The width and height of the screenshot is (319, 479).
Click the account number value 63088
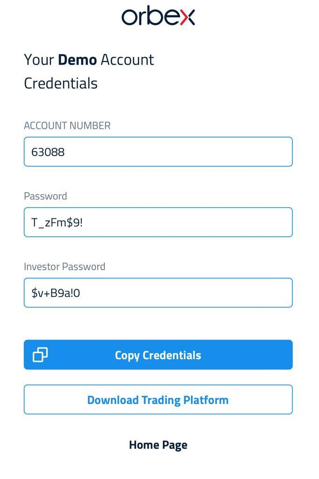48,152
